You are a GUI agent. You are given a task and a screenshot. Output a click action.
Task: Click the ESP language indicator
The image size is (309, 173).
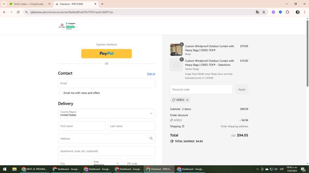281,169
